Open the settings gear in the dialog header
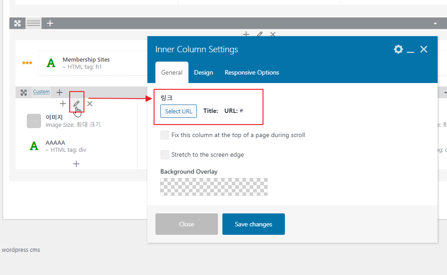447x275 pixels. pyautogui.click(x=398, y=49)
